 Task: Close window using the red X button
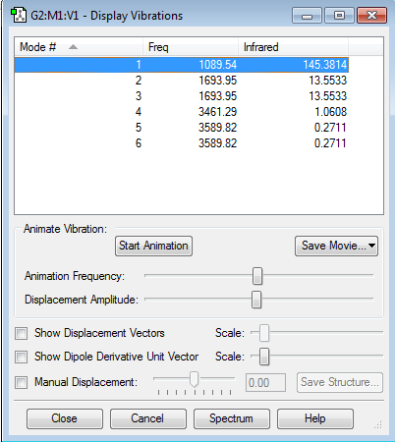click(x=372, y=16)
